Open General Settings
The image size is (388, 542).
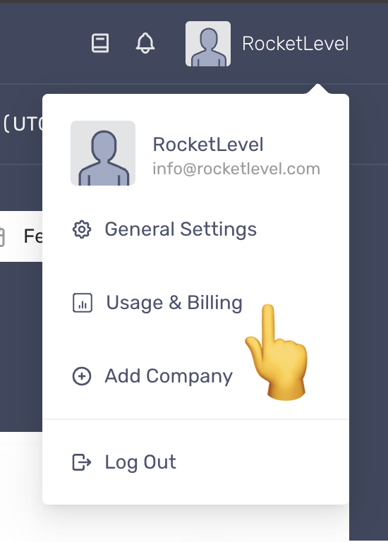(x=181, y=229)
